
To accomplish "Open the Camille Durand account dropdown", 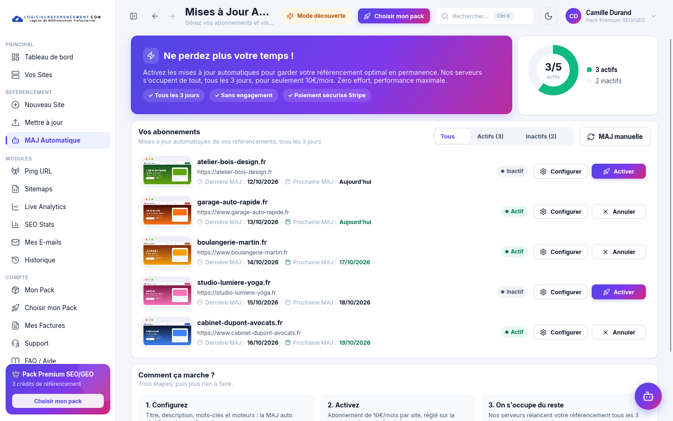I will pyautogui.click(x=611, y=16).
